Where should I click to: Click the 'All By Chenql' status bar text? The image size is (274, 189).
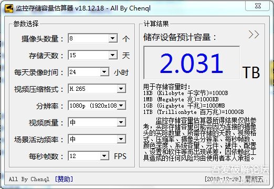pos(29,179)
